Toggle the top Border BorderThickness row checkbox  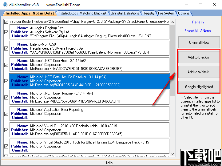pyautogui.click(x=6, y=22)
